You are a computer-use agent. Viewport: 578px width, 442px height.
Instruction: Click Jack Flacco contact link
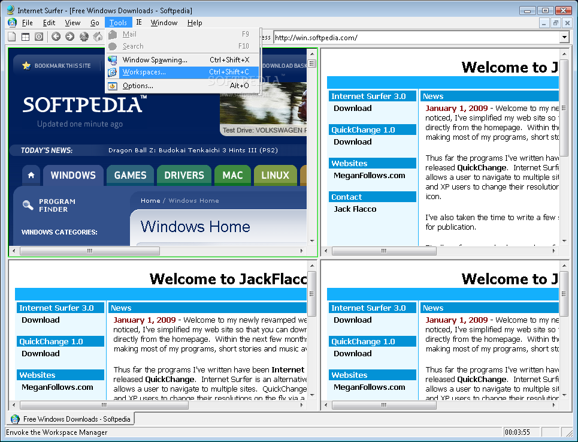(x=355, y=209)
